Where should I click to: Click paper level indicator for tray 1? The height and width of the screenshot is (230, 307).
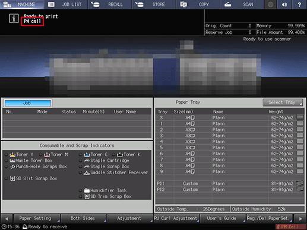click(300, 124)
